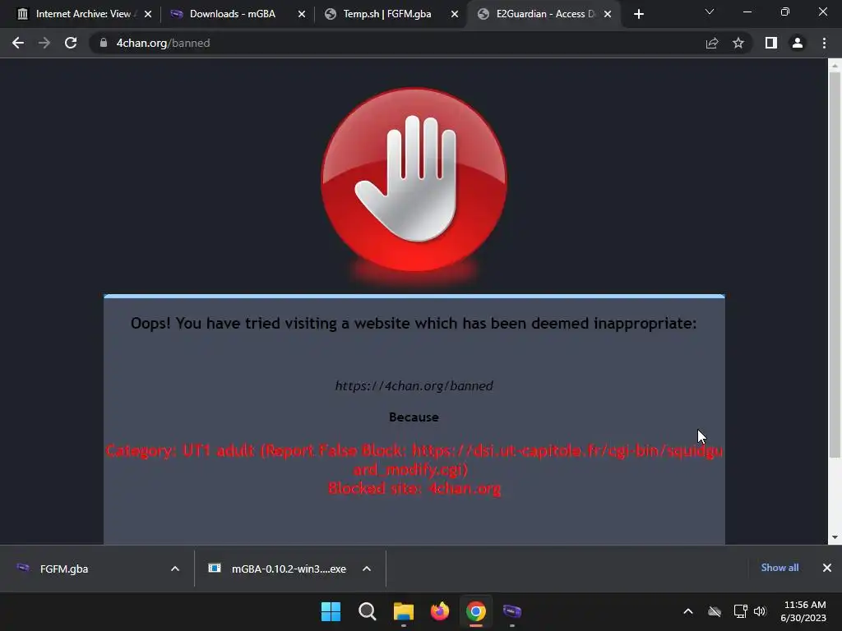Switch to the Internet Archive tab
This screenshot has height=631, width=842.
83,14
